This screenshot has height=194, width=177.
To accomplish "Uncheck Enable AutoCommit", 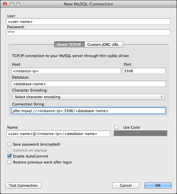I will click(x=9, y=156).
